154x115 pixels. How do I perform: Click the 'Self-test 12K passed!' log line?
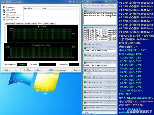pyautogui.click(x=98, y=36)
